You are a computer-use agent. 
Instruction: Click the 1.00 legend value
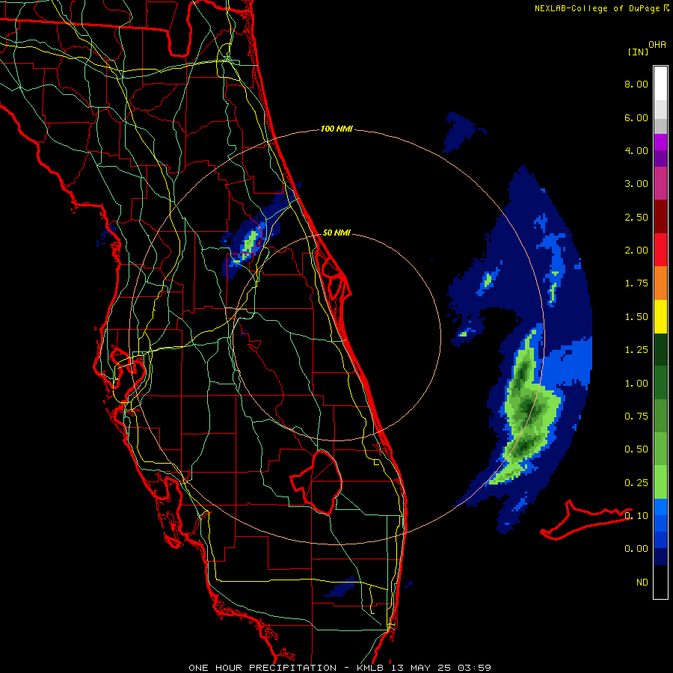(636, 384)
